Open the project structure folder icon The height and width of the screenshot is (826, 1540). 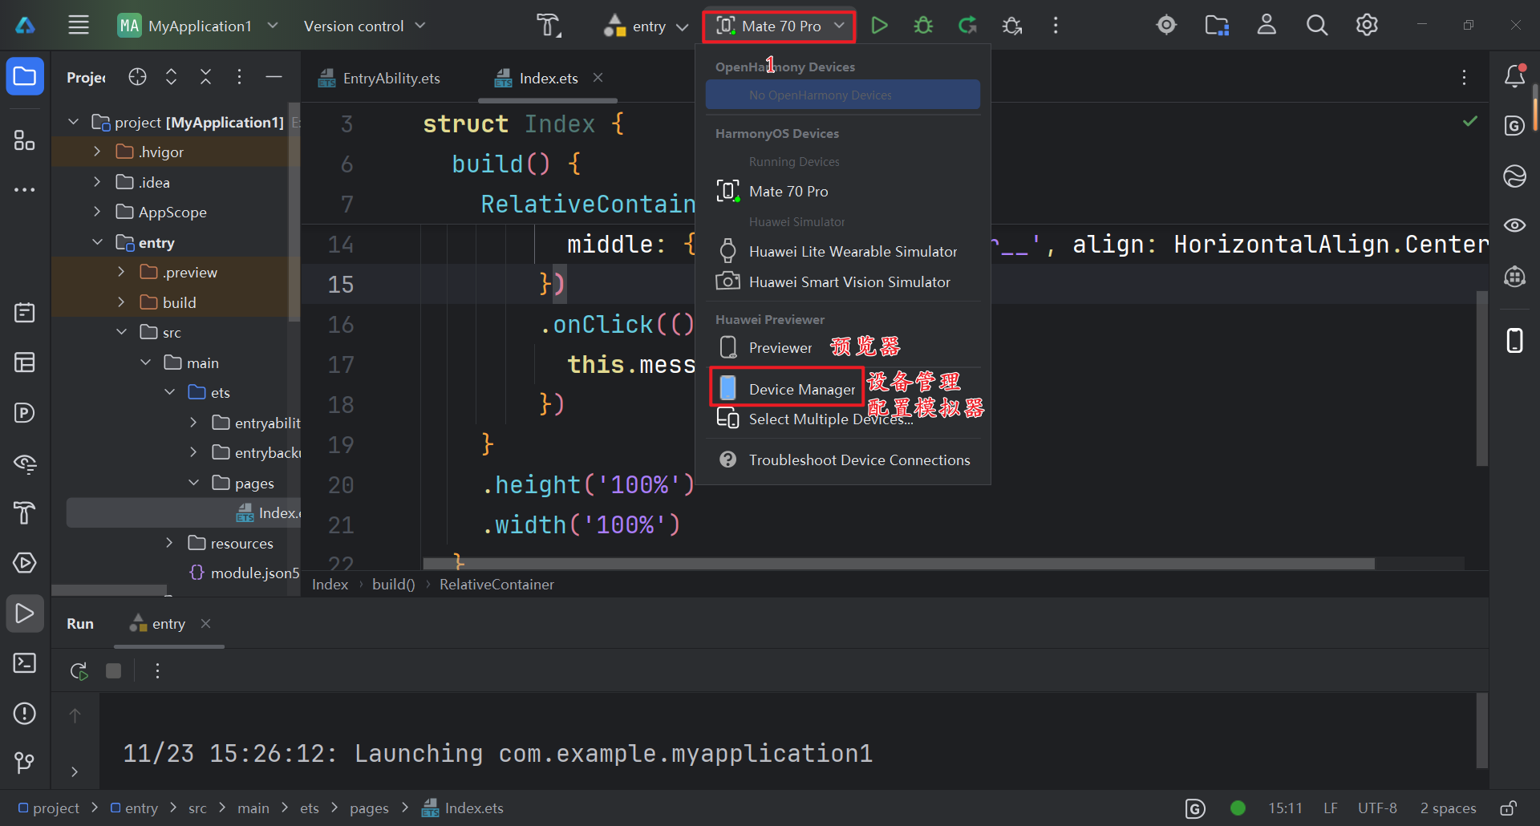pos(1217,26)
